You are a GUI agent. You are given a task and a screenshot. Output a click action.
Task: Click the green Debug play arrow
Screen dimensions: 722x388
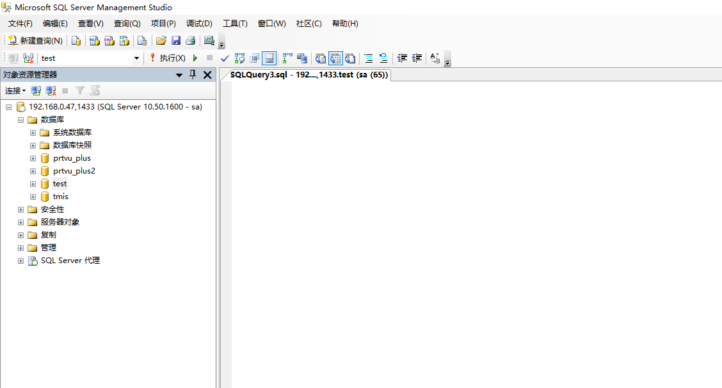[x=195, y=58]
